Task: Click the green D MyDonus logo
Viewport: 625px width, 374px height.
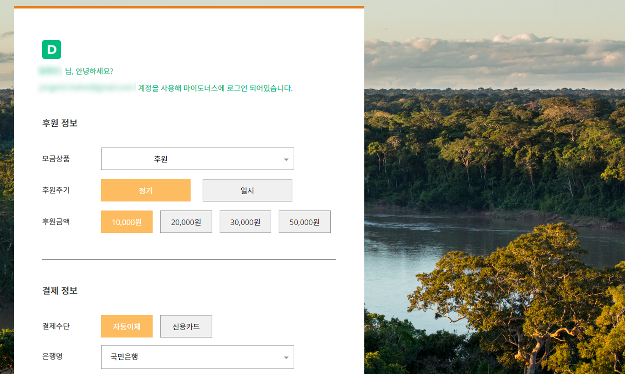Action: tap(52, 50)
